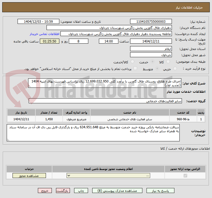Click the واحد اندازه گیری column header
The width and height of the screenshot is (212, 198).
coord(77,112)
